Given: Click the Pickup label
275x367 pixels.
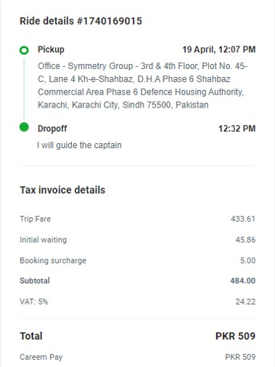Looking at the screenshot, I should (x=51, y=49).
